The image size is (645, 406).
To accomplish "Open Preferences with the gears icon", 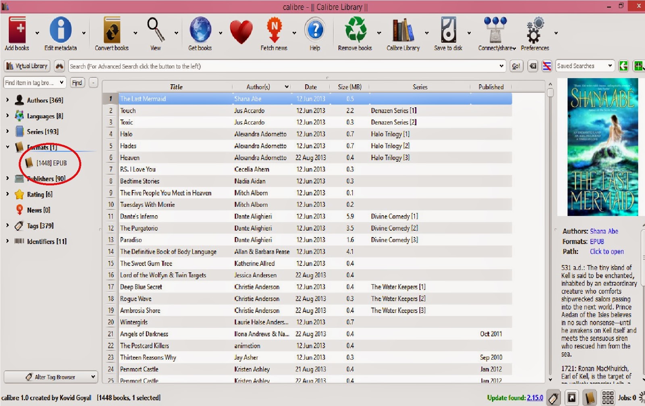I will tap(535, 30).
